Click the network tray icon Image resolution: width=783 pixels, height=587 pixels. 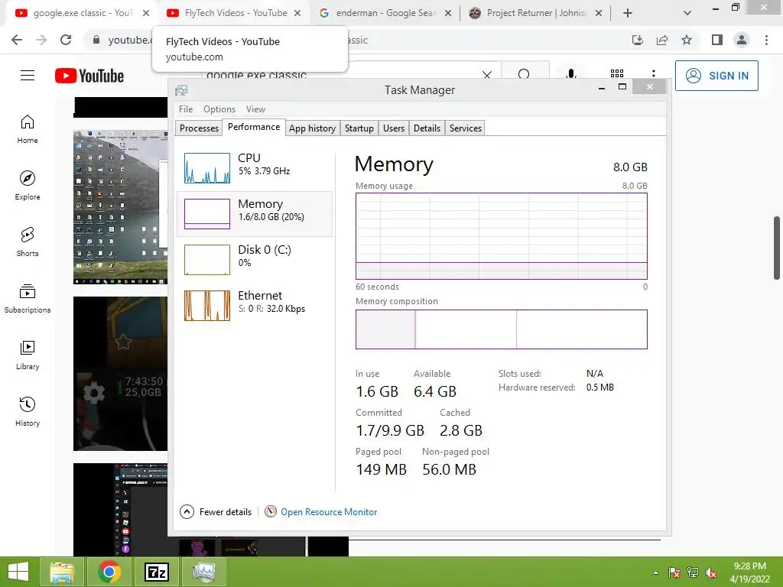click(x=693, y=572)
